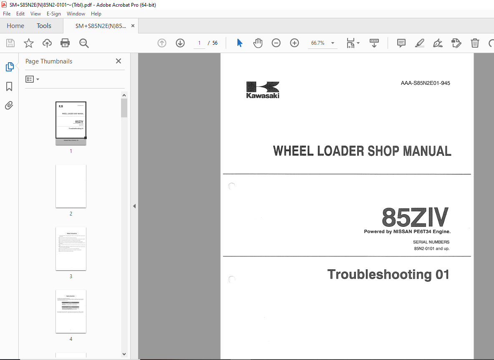Click 'Powered by NISSAN PE6T34 Engine.' text
494x360 pixels.
pyautogui.click(x=407, y=232)
